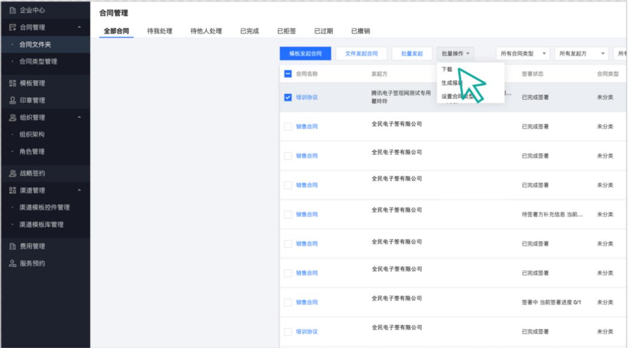Check the first 销售合同 row checkbox
This screenshot has height=348, width=628.
[x=288, y=125]
